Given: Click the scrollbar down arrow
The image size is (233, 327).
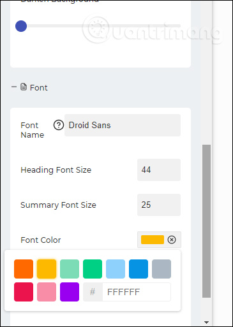Looking at the screenshot, I should click(206, 323).
